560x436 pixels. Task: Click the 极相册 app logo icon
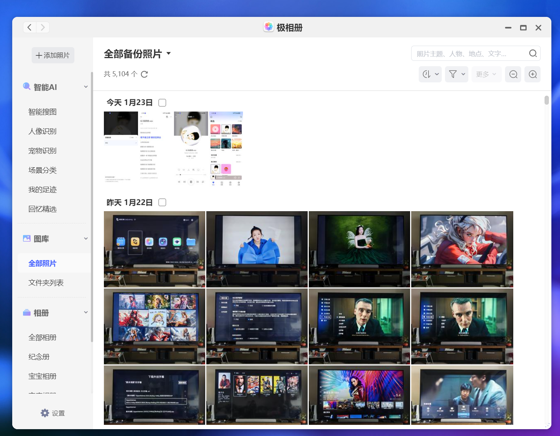tap(268, 27)
